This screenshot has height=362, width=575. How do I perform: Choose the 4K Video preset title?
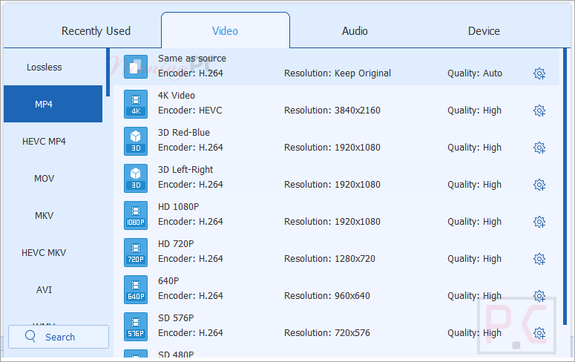(x=177, y=96)
